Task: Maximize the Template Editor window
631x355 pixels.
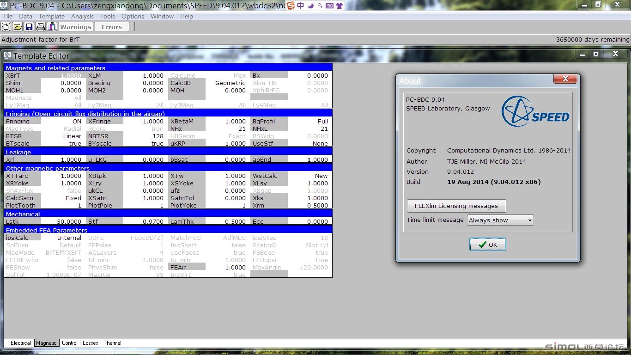Action: 596,54
